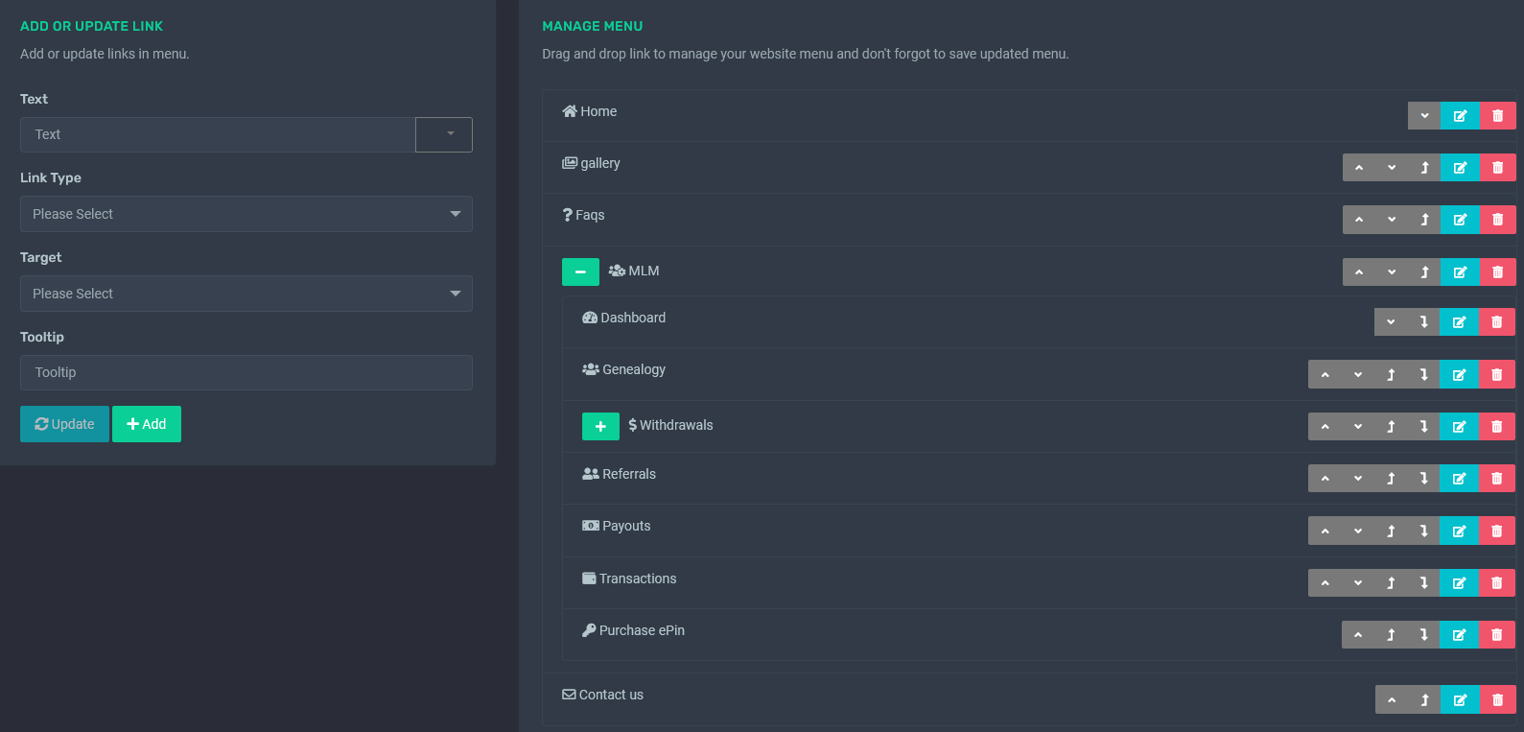Viewport: 1524px width, 732px height.
Task: Open the icon picker beside Text field
Action: coord(444,134)
